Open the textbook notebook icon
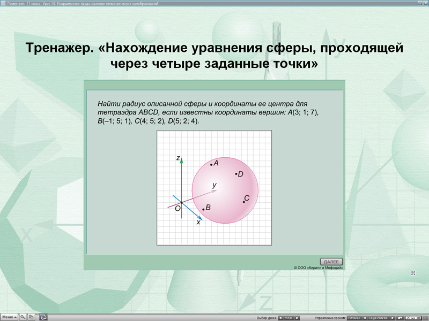 pos(43,317)
